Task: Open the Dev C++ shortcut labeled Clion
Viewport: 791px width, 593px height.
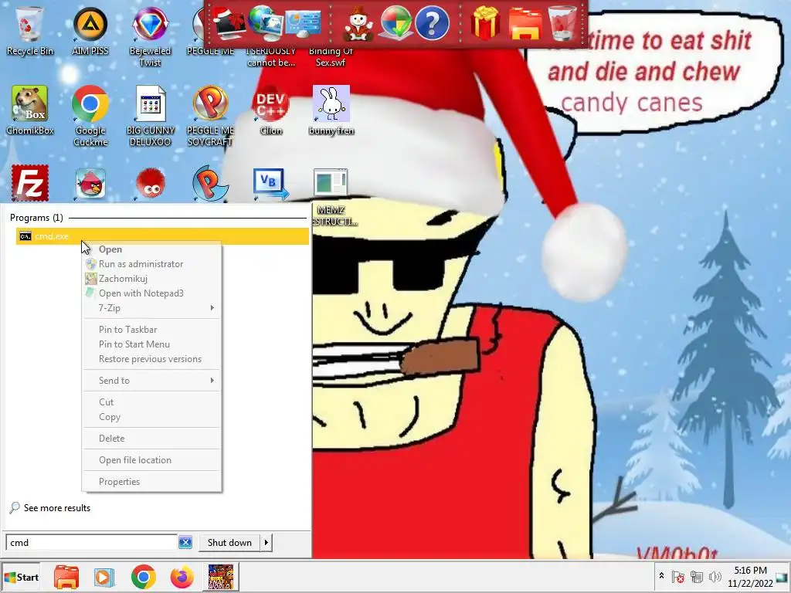Action: tap(271, 110)
